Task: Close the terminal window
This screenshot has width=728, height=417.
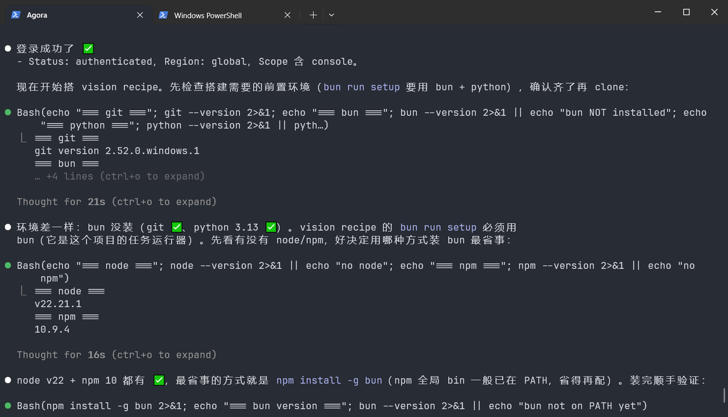Action: pyautogui.click(x=714, y=12)
